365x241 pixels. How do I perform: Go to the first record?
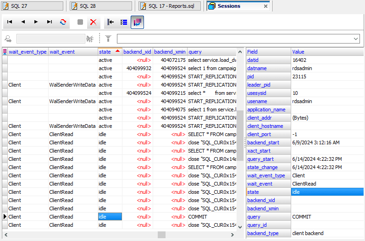point(10,22)
